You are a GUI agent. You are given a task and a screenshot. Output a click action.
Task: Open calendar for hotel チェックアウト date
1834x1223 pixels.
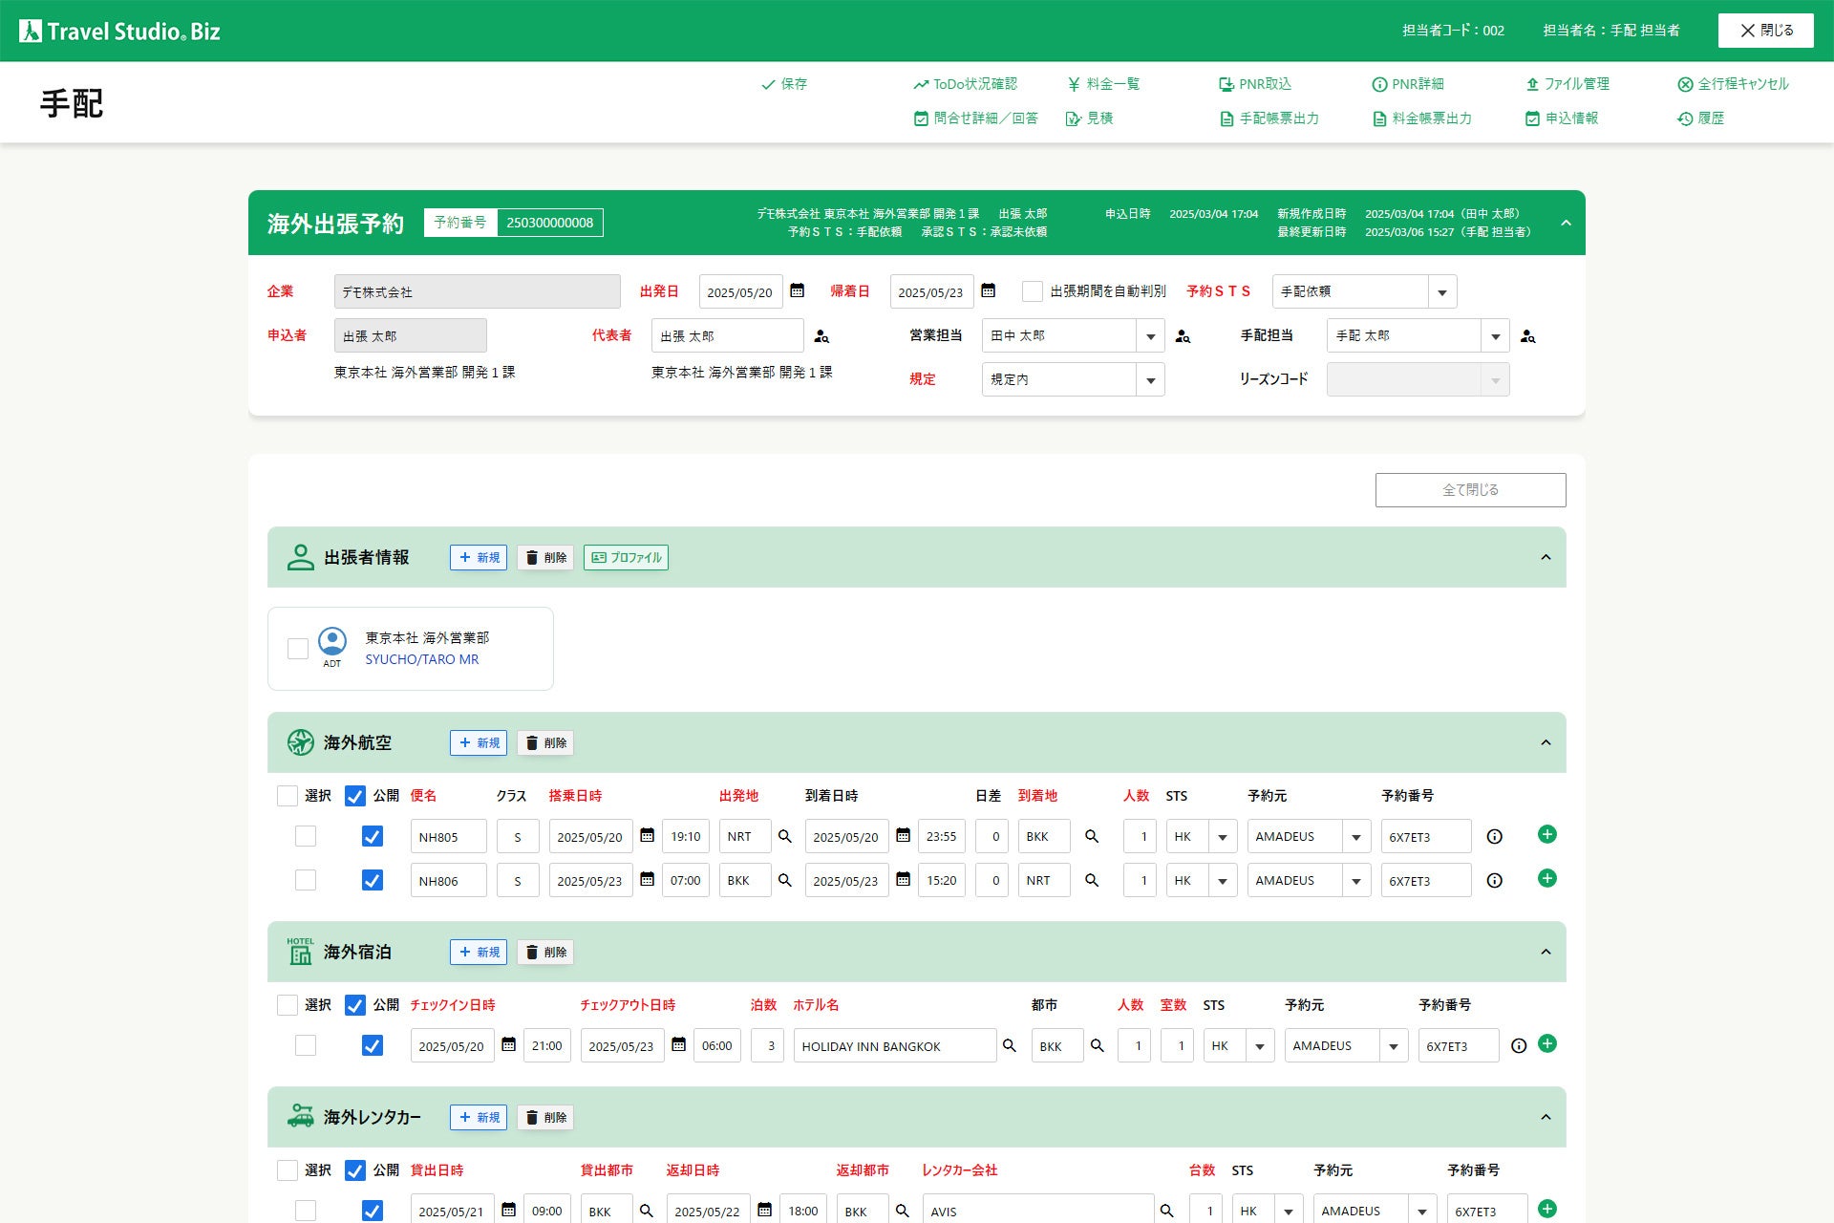click(x=679, y=1044)
